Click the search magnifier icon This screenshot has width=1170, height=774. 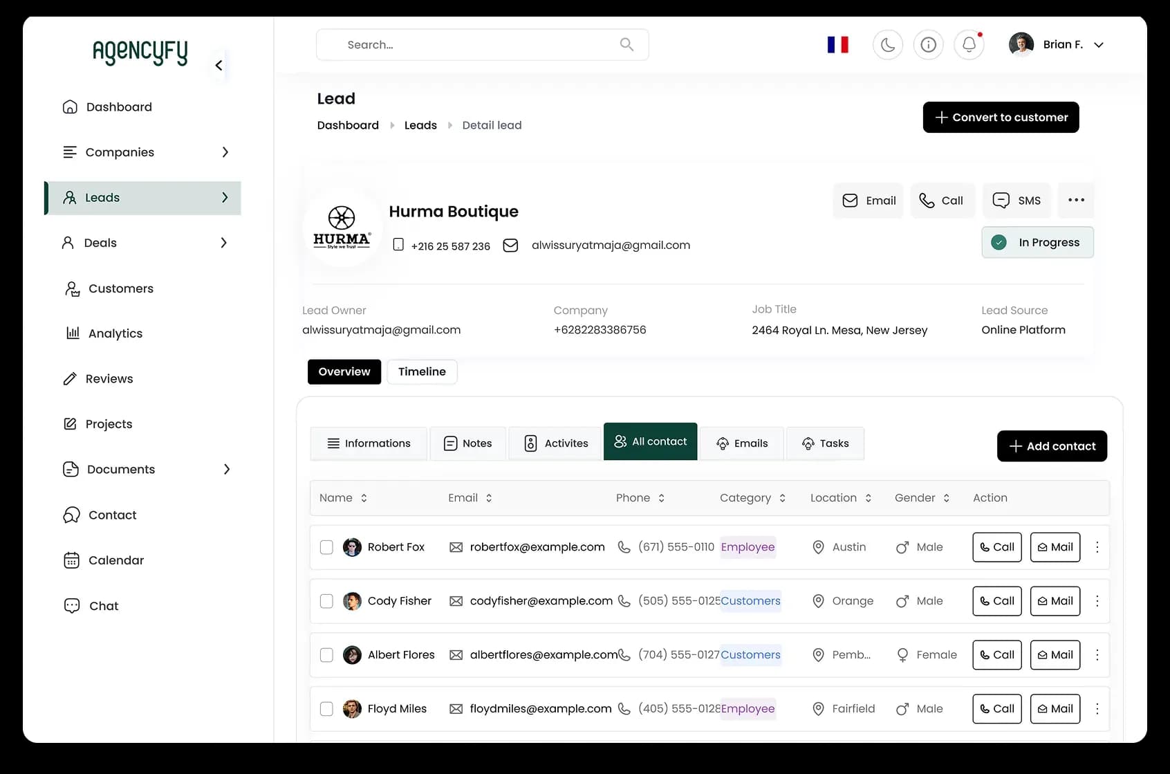pos(626,44)
